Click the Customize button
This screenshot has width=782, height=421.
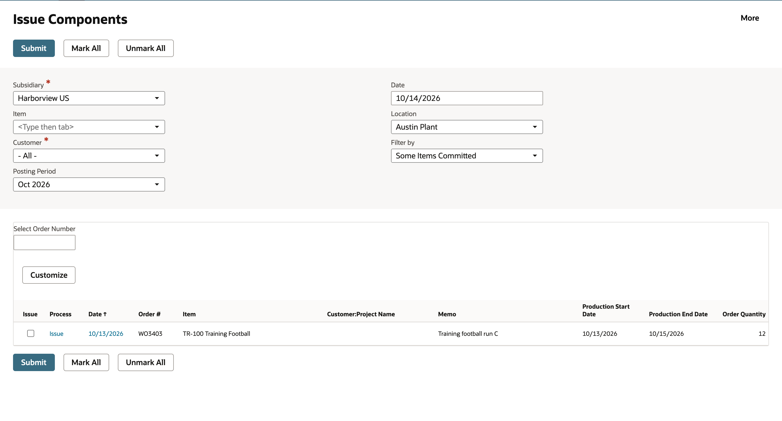click(49, 275)
